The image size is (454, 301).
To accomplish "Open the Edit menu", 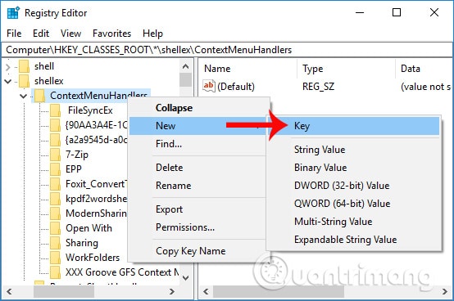I will 41,34.
